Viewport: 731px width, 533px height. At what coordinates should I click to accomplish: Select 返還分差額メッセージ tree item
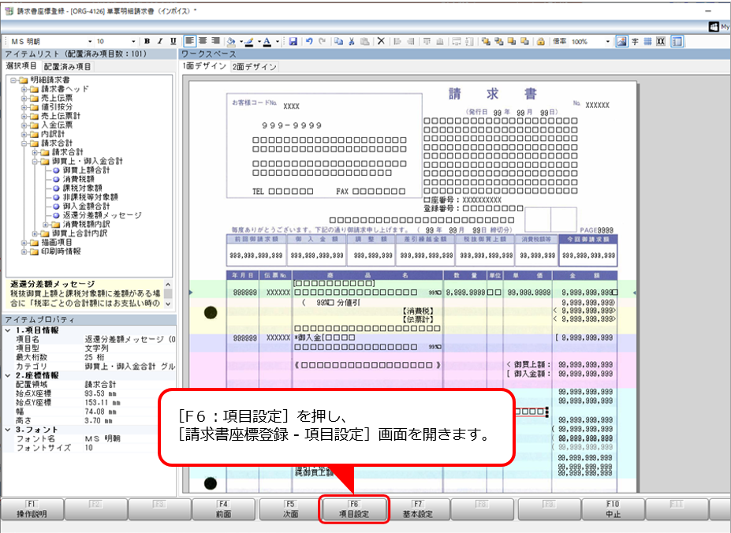pos(102,215)
